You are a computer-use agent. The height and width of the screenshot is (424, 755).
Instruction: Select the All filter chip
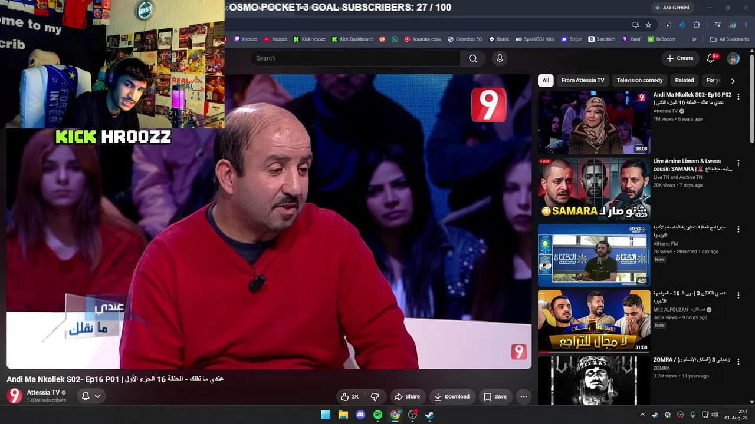click(546, 80)
